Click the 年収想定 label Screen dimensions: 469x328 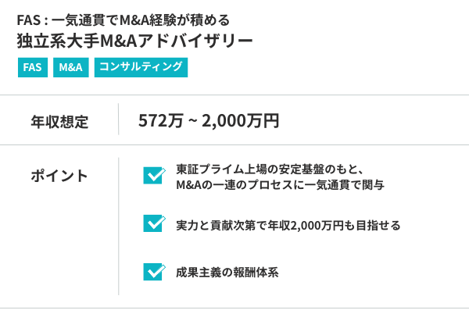tap(59, 121)
